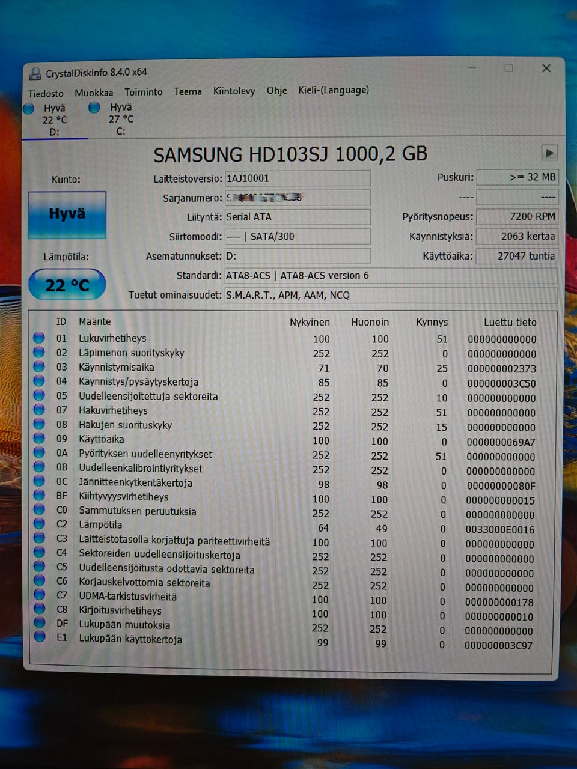Click the Liitäntä field showing Serial ATA
The width and height of the screenshot is (577, 769).
coord(298,217)
